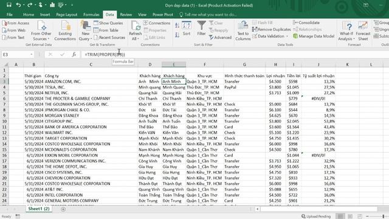
Task: Select column G header
Action: pos(244,64)
